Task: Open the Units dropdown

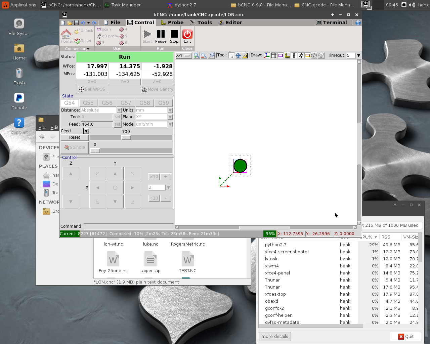Action: (170, 110)
